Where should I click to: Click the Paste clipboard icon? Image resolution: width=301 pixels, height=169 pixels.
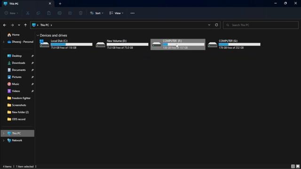coord(49,13)
